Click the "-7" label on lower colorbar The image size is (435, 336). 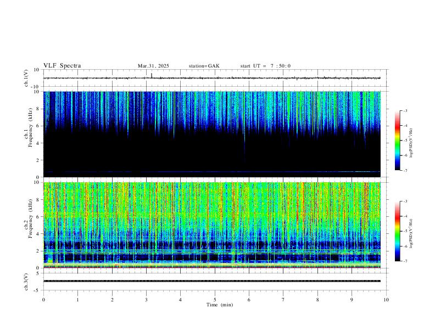pyautogui.click(x=405, y=261)
